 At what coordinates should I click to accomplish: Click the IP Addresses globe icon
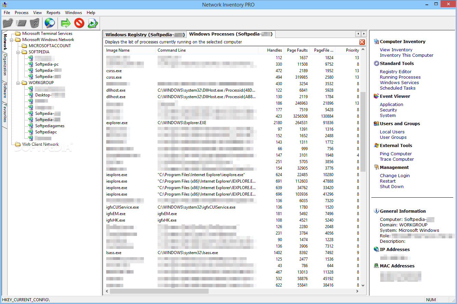pos(376,250)
